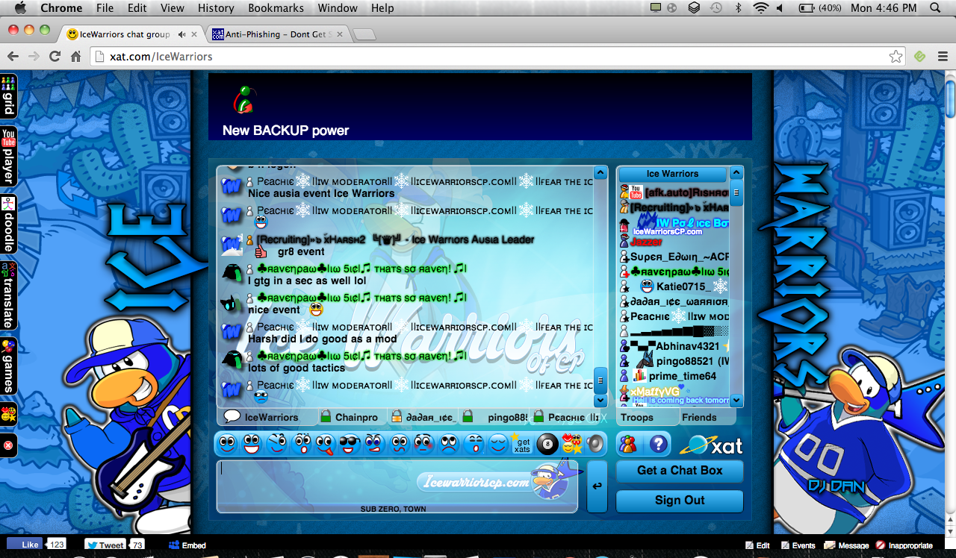
Task: Open the grid app in left sidebar
Action: point(8,95)
